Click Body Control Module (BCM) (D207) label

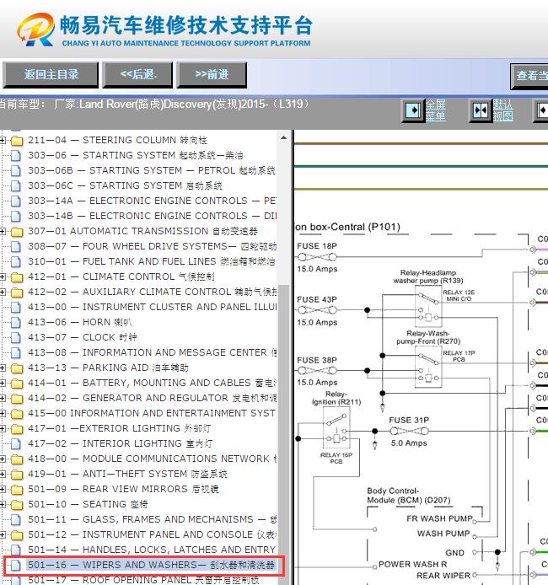pyautogui.click(x=409, y=496)
